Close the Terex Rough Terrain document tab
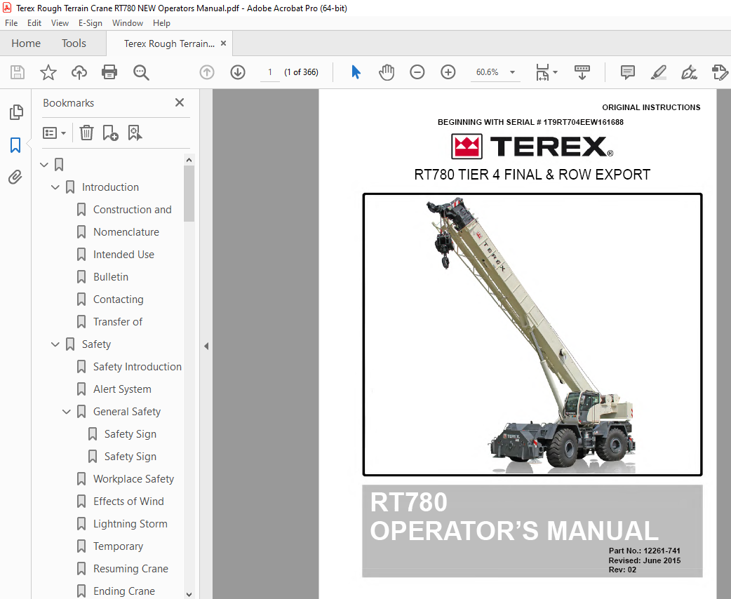The height and width of the screenshot is (599, 731). (223, 43)
